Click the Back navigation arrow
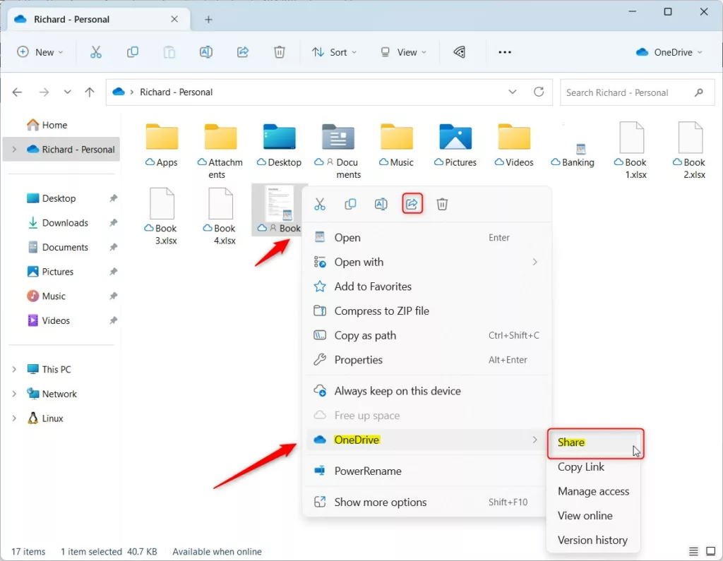The width and height of the screenshot is (723, 561). (x=18, y=92)
